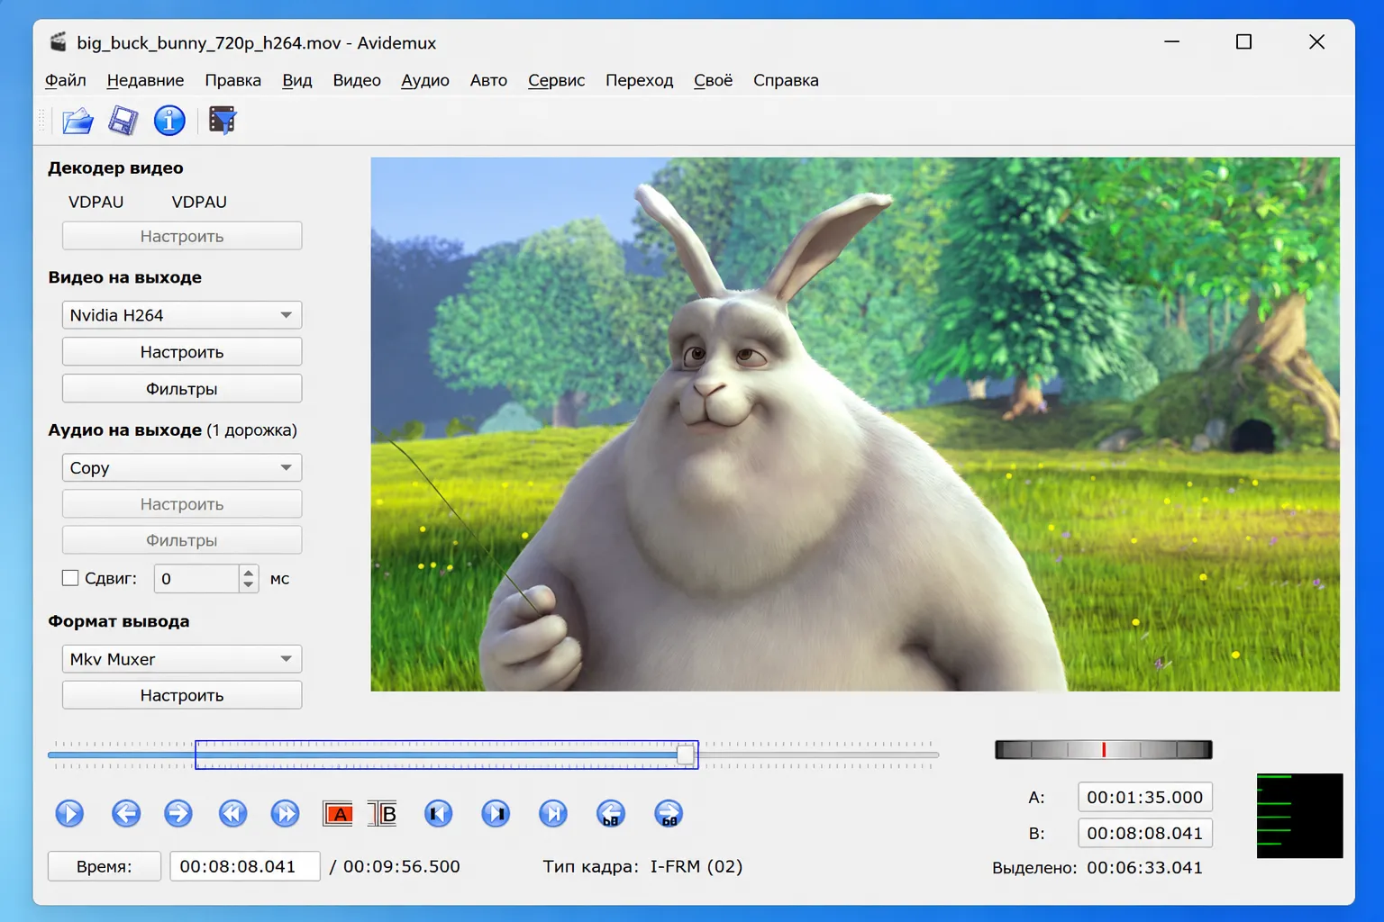
Task: Click inside the current time field
Action: (245, 866)
